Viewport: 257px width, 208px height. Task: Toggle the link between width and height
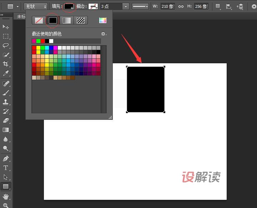point(181,6)
